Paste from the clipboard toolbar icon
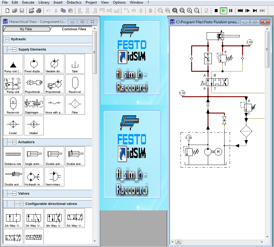This screenshot has height=247, width=274. pos(70,11)
